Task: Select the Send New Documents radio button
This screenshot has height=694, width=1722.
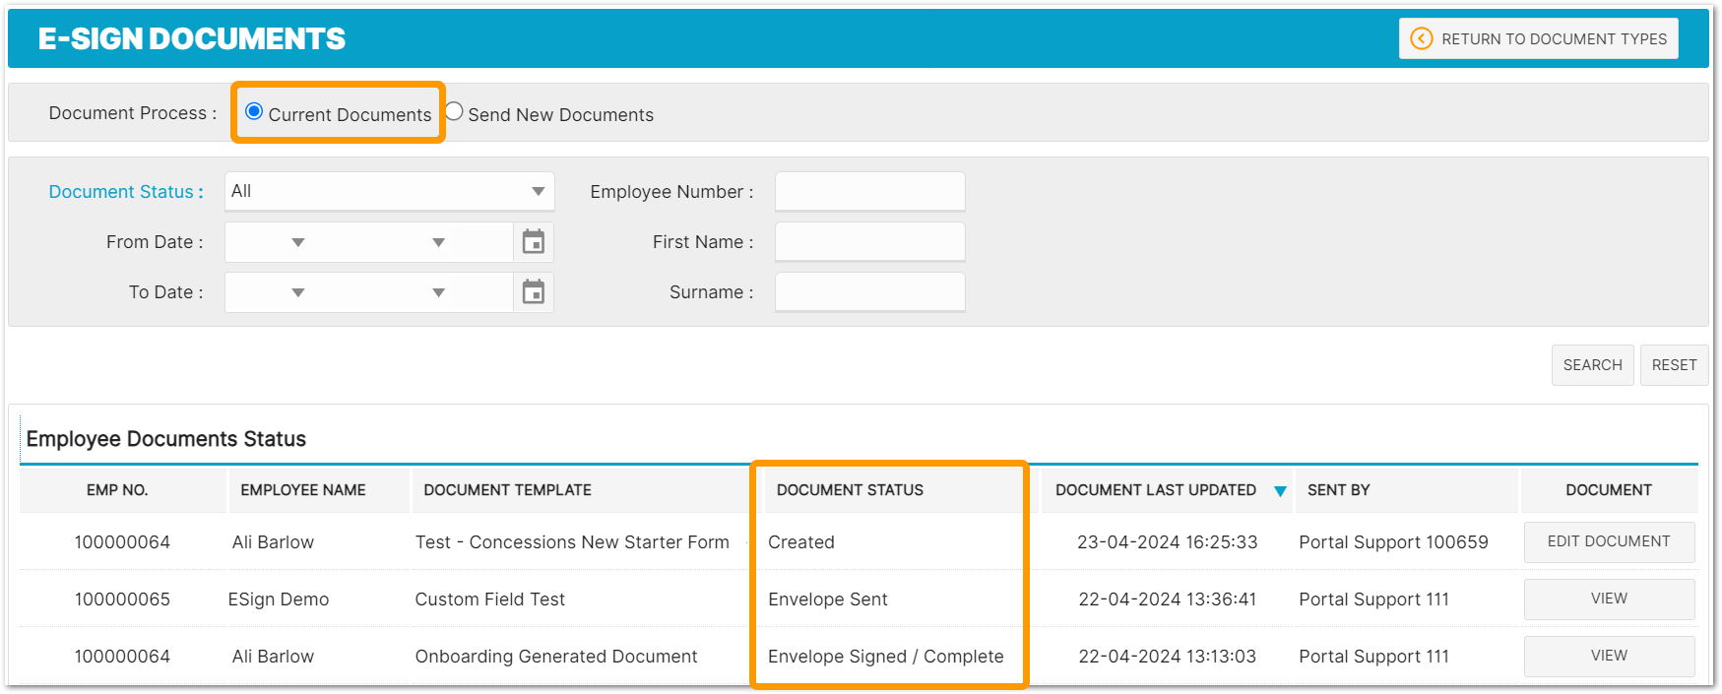Action: coord(454,112)
